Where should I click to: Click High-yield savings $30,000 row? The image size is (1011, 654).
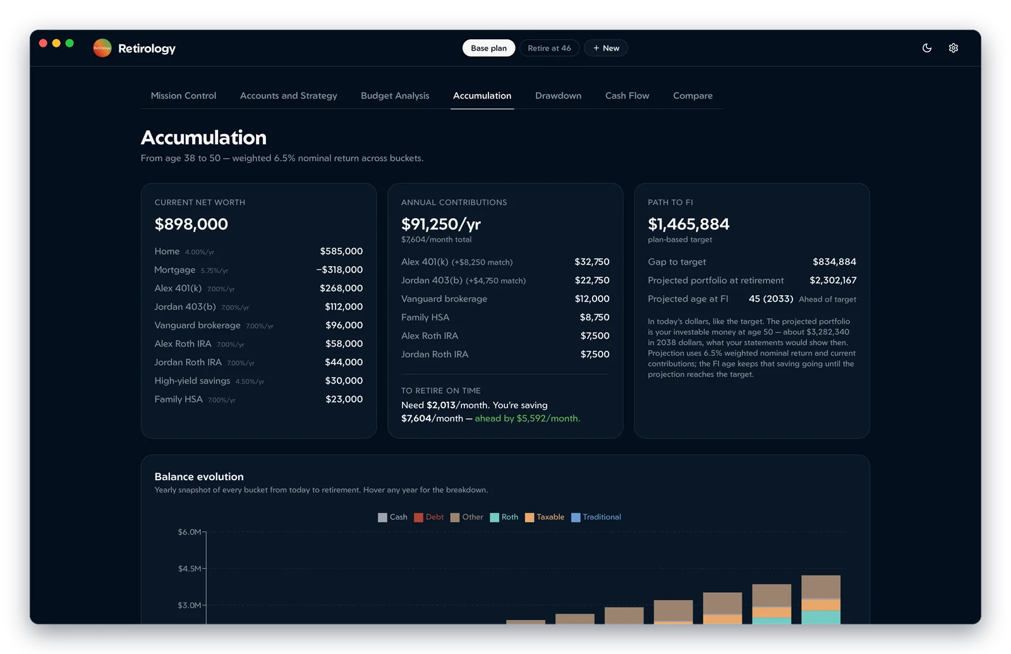pyautogui.click(x=258, y=381)
